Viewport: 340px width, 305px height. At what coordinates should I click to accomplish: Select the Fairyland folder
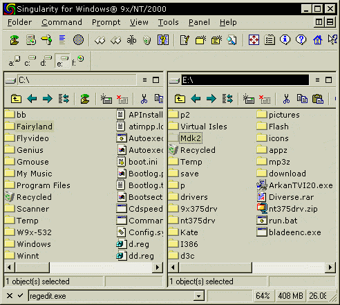[29, 127]
